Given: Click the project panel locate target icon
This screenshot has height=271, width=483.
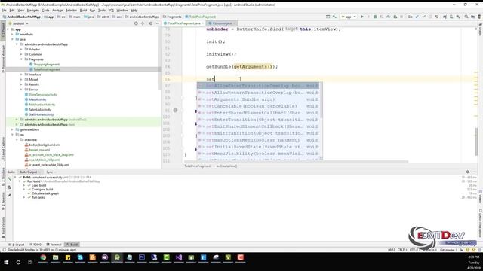Looking at the screenshot, I should (136, 23).
